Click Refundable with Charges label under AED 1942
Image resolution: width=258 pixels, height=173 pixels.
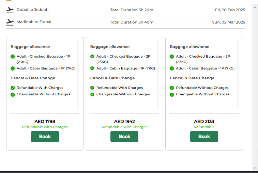tap(124, 127)
